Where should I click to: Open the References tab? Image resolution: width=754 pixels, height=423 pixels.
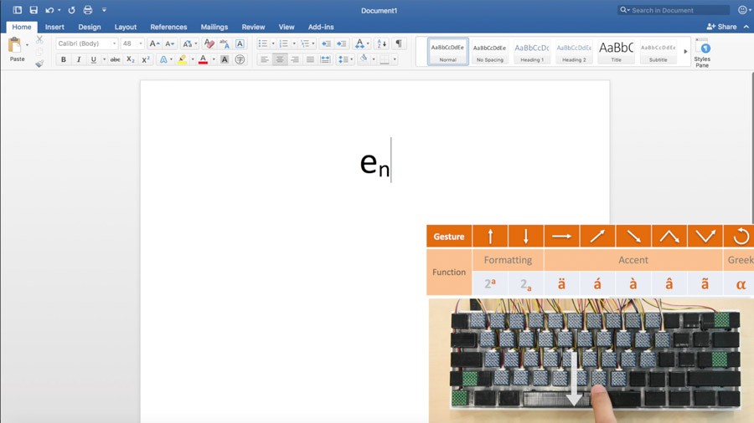click(x=168, y=27)
